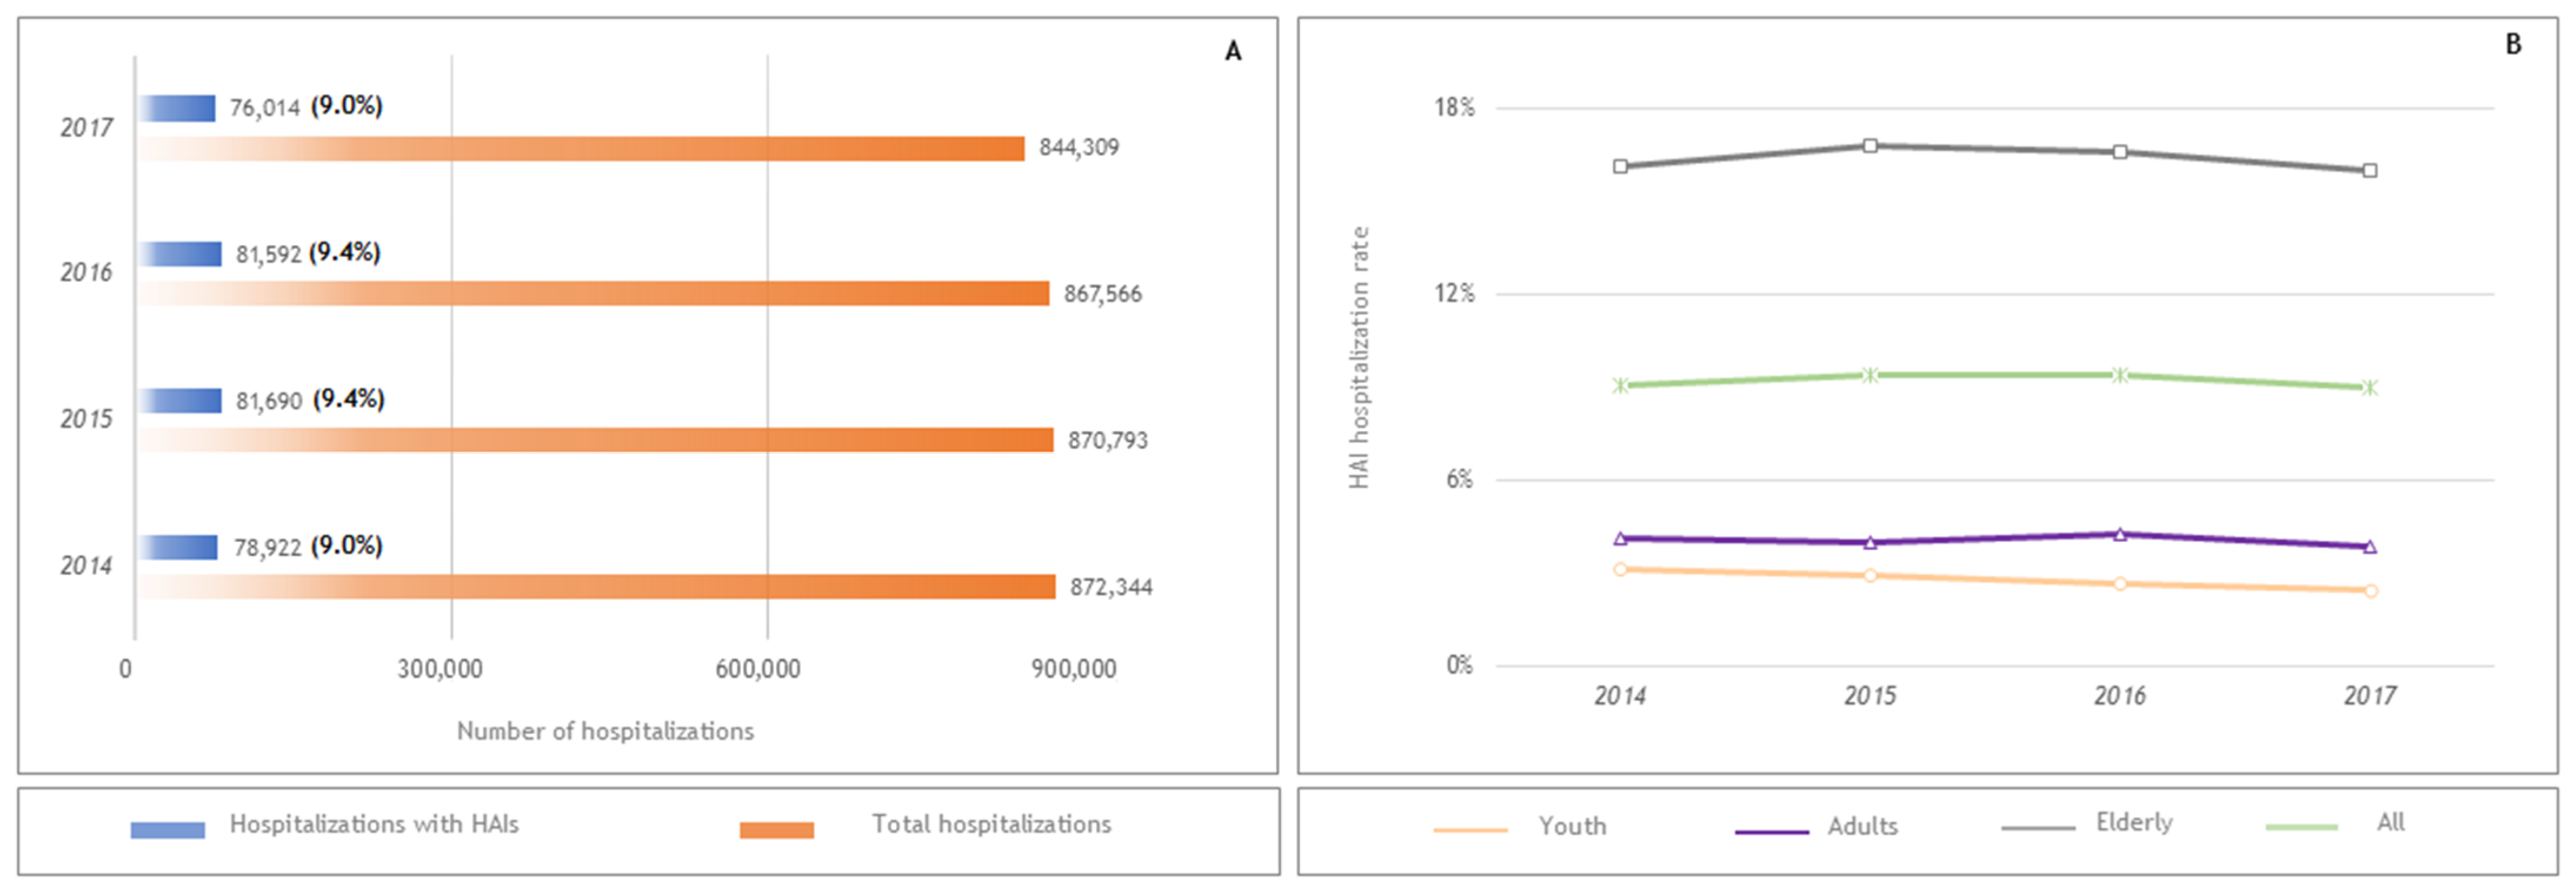
Task: Click the 872,344 data label
Action: (1111, 587)
